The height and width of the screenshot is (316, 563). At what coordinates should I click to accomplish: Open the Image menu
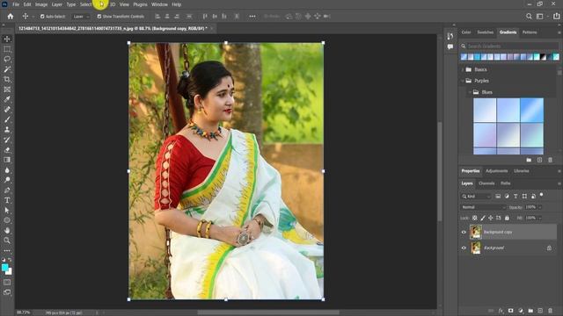[41, 4]
